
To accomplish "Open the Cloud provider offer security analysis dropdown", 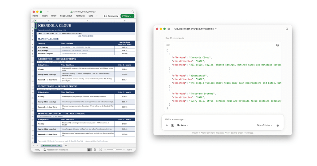I will (196, 29).
